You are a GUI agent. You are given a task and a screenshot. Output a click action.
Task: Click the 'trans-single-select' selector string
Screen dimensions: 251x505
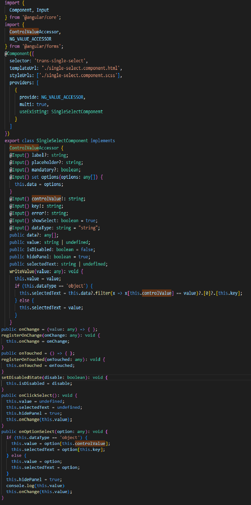click(x=60, y=61)
